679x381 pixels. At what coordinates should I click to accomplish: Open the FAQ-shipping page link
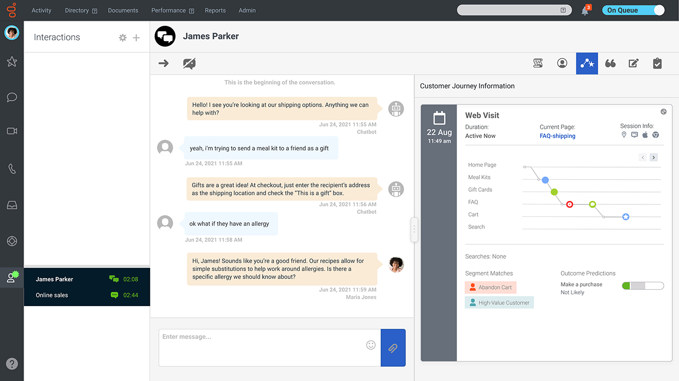pos(557,136)
